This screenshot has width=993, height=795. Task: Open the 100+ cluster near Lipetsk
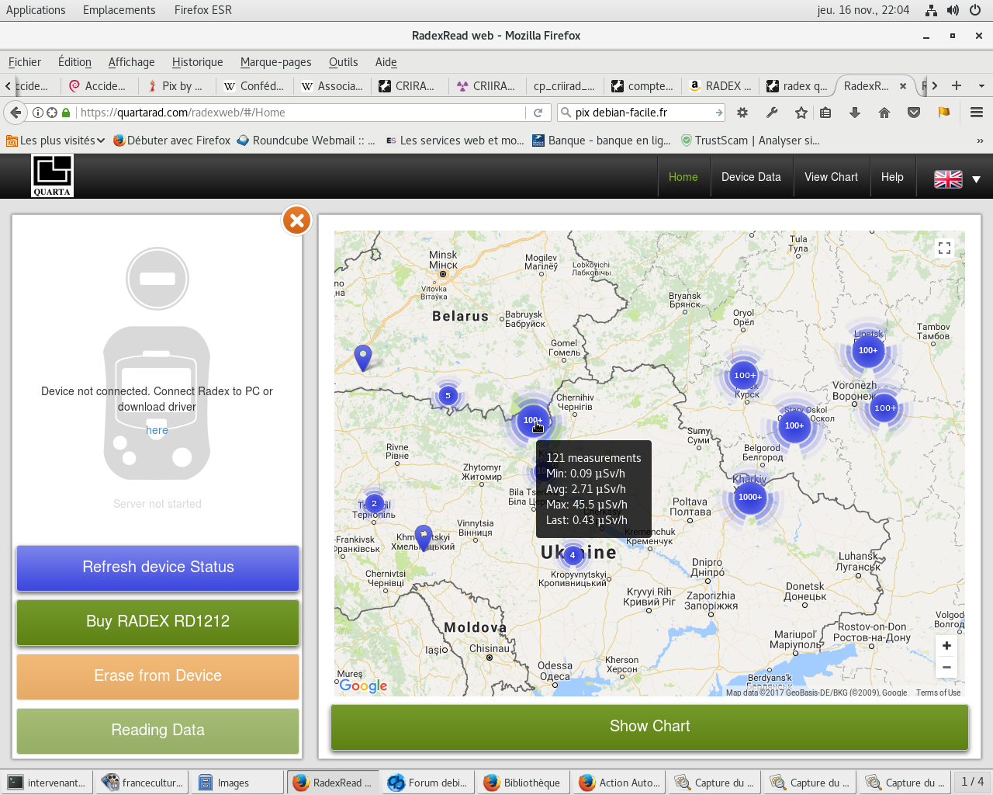[868, 350]
